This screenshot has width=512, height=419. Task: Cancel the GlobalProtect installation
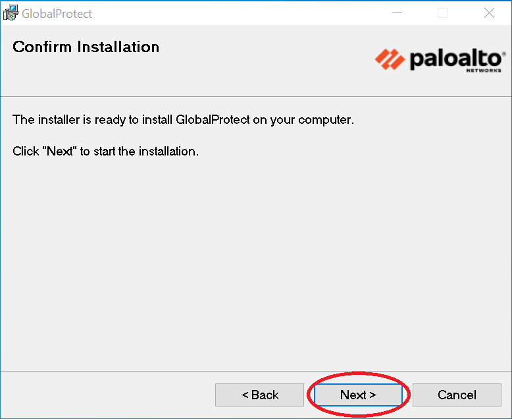click(x=457, y=395)
